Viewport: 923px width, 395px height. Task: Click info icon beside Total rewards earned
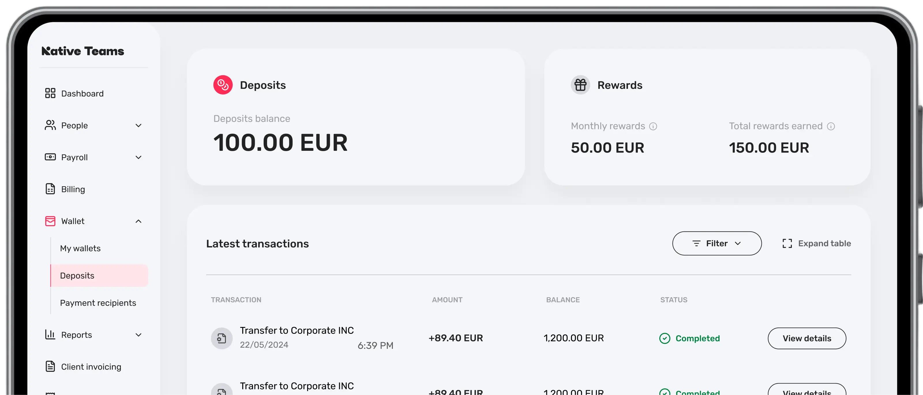[831, 126]
